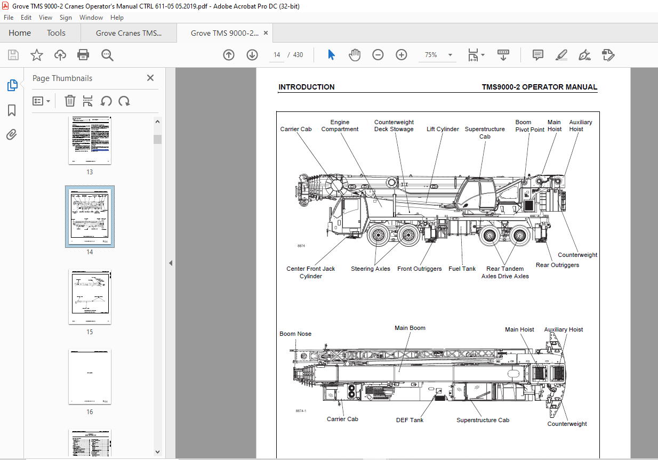Click the Center Front Jack Cylinder label
This screenshot has height=460, width=658.
(x=311, y=272)
